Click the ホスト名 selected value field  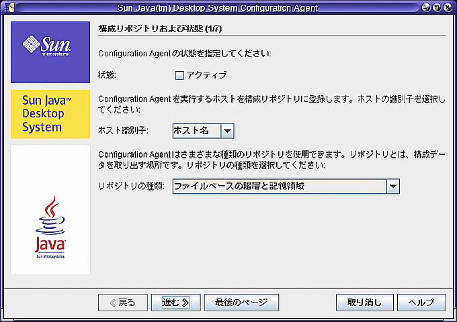[197, 131]
